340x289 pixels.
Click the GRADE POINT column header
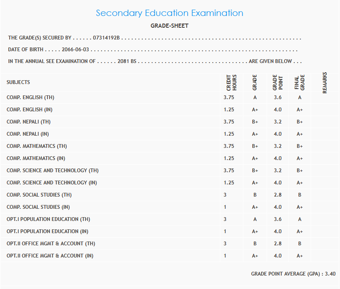(x=277, y=83)
